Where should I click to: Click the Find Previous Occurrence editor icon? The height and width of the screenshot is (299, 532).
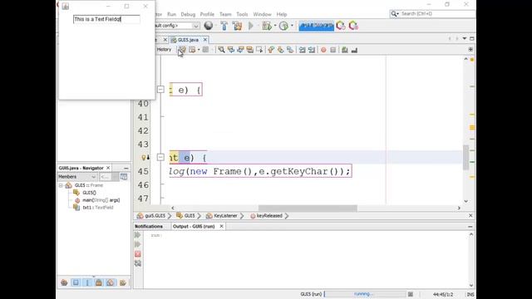[x=231, y=50]
